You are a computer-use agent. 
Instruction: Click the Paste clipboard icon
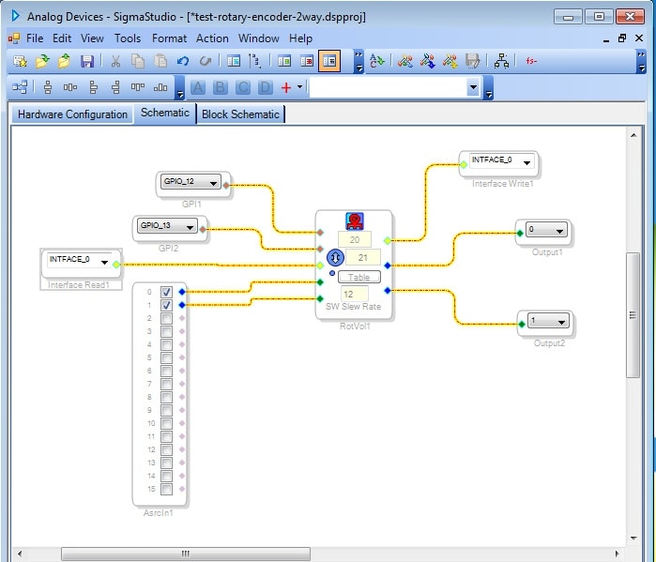tap(160, 61)
